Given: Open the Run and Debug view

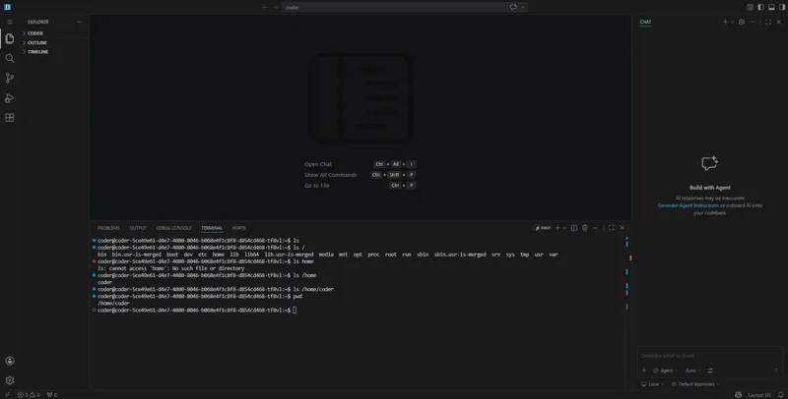Looking at the screenshot, I should pyautogui.click(x=10, y=97).
